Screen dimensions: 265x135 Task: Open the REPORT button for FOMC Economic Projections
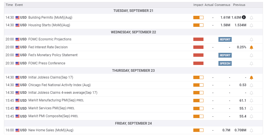[225, 39]
